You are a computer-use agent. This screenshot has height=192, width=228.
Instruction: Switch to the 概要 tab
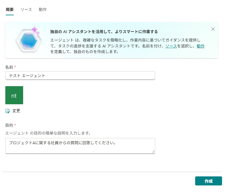(x=10, y=10)
